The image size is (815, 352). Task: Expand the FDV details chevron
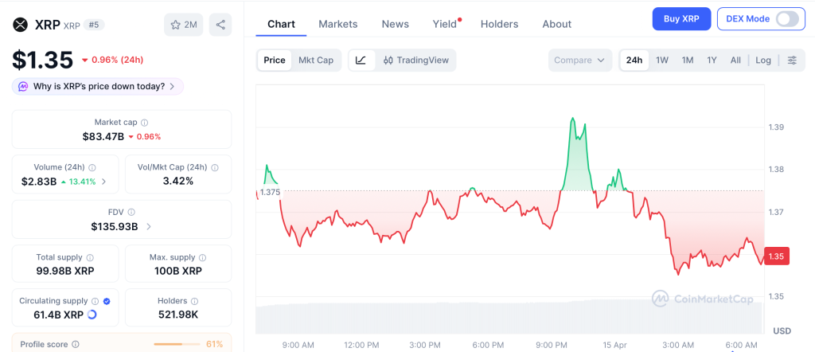[x=149, y=227]
